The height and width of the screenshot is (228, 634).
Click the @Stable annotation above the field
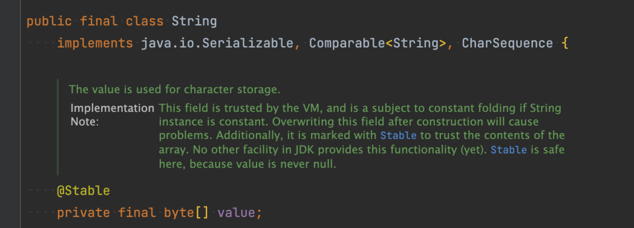(83, 190)
